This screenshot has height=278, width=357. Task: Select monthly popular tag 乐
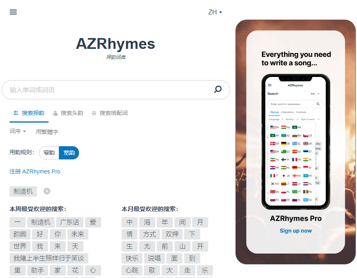tap(205, 270)
